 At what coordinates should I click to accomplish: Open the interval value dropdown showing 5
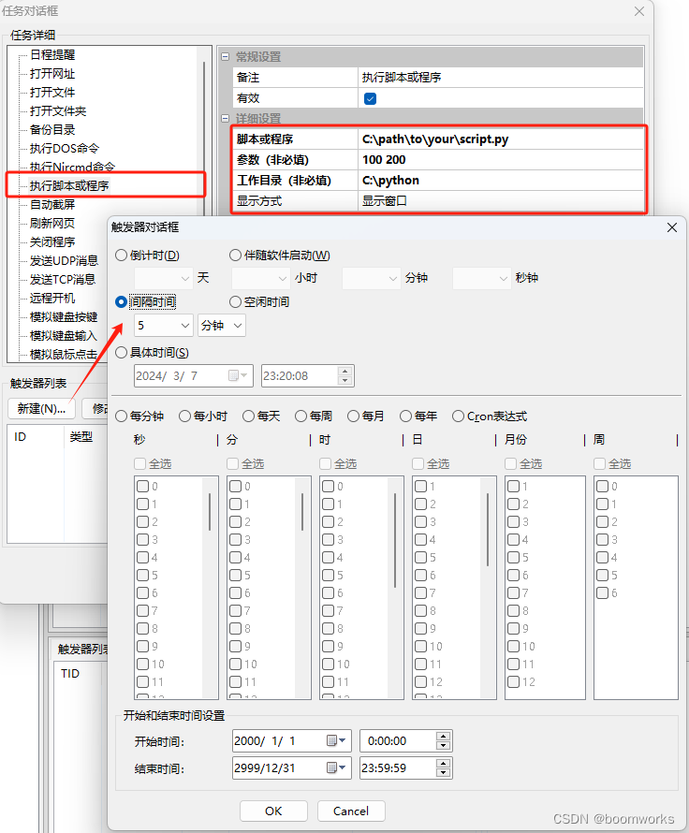[x=164, y=325]
